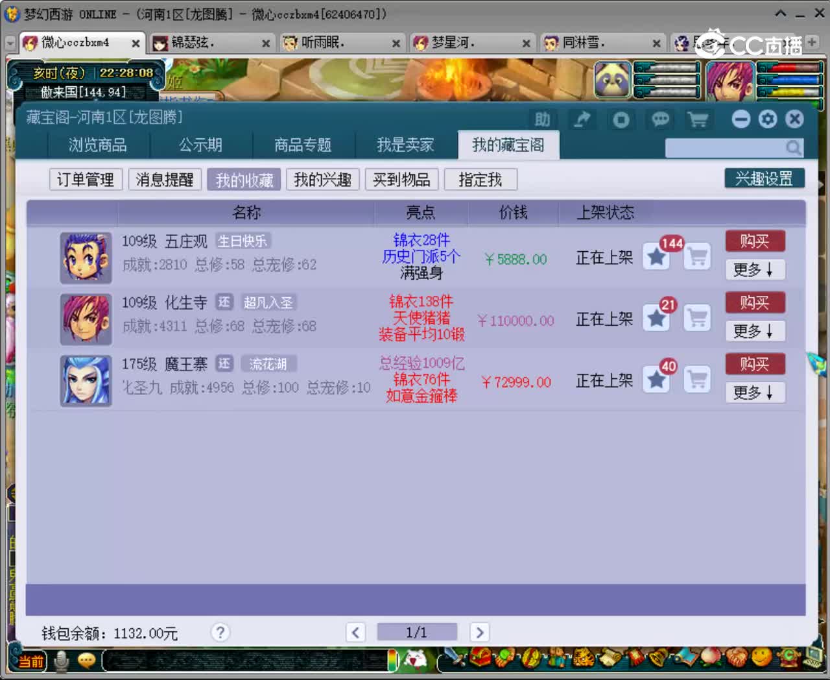Click the blue mana bar of character
The image size is (830, 680).
coord(788,80)
